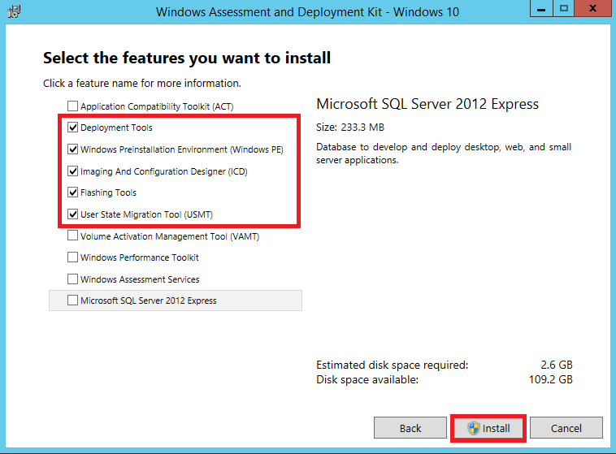616x454 pixels.
Task: Go Back to the previous step
Action: (410, 428)
